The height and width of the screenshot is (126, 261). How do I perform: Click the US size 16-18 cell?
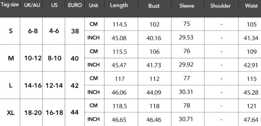tap(54, 112)
